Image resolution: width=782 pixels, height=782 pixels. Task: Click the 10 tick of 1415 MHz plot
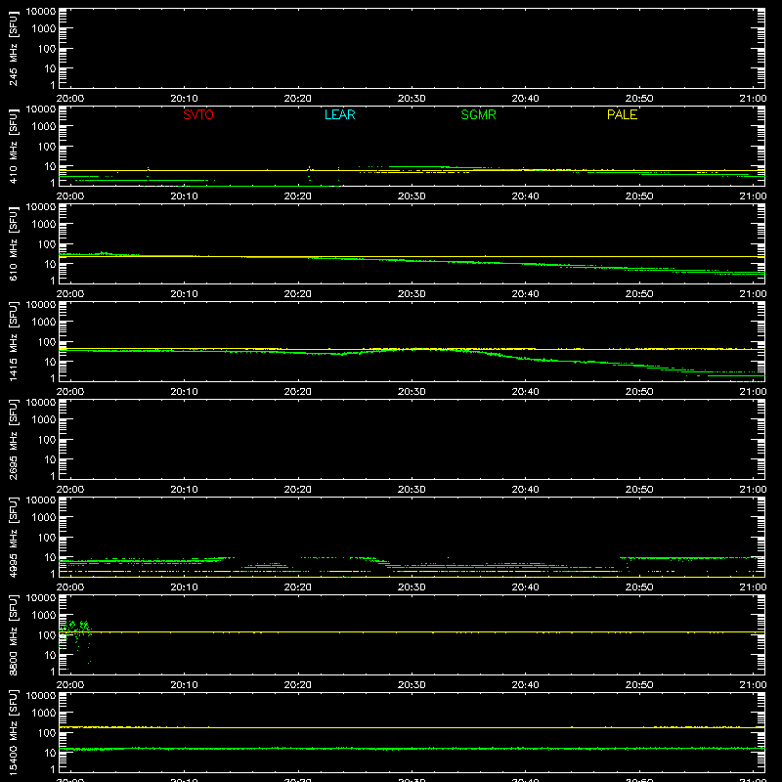[50, 362]
